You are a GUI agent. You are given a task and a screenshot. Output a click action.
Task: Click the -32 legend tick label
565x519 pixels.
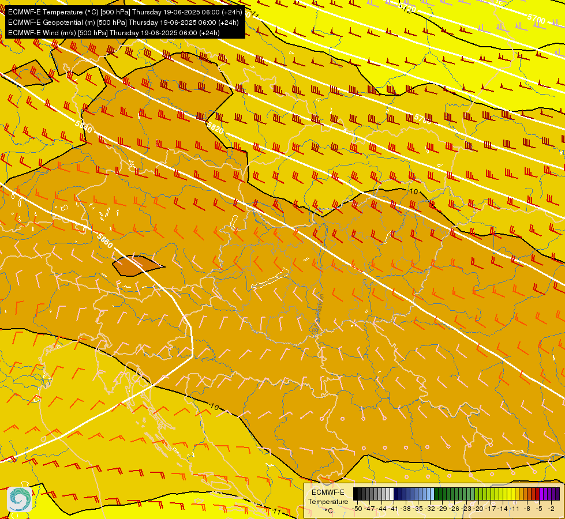click(431, 509)
